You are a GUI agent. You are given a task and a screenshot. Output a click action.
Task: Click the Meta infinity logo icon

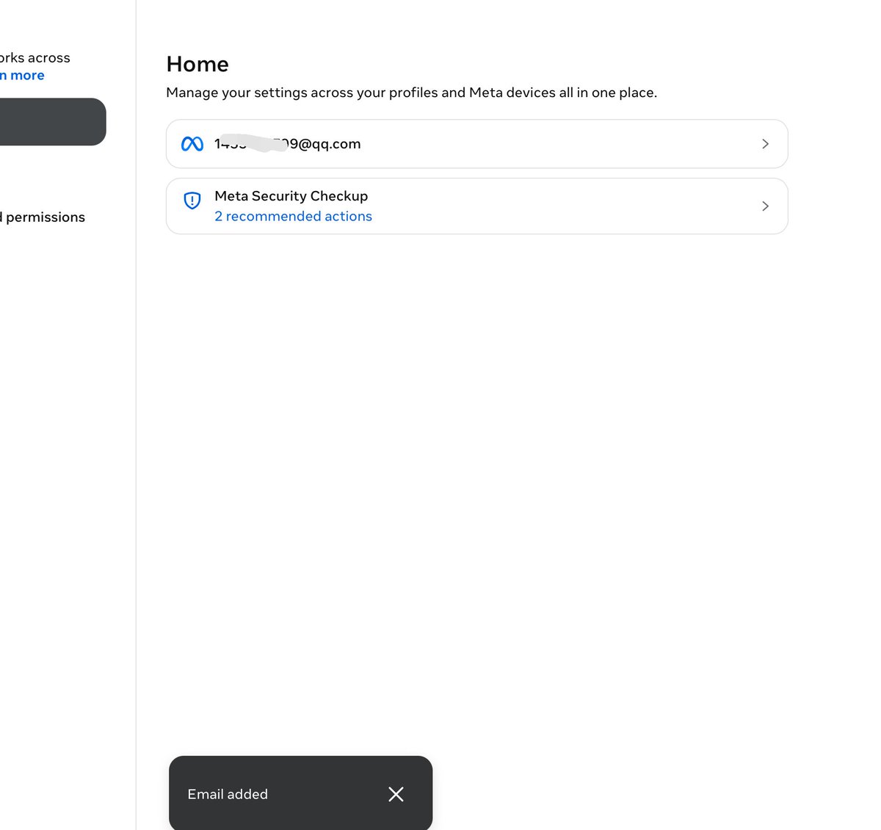192,144
